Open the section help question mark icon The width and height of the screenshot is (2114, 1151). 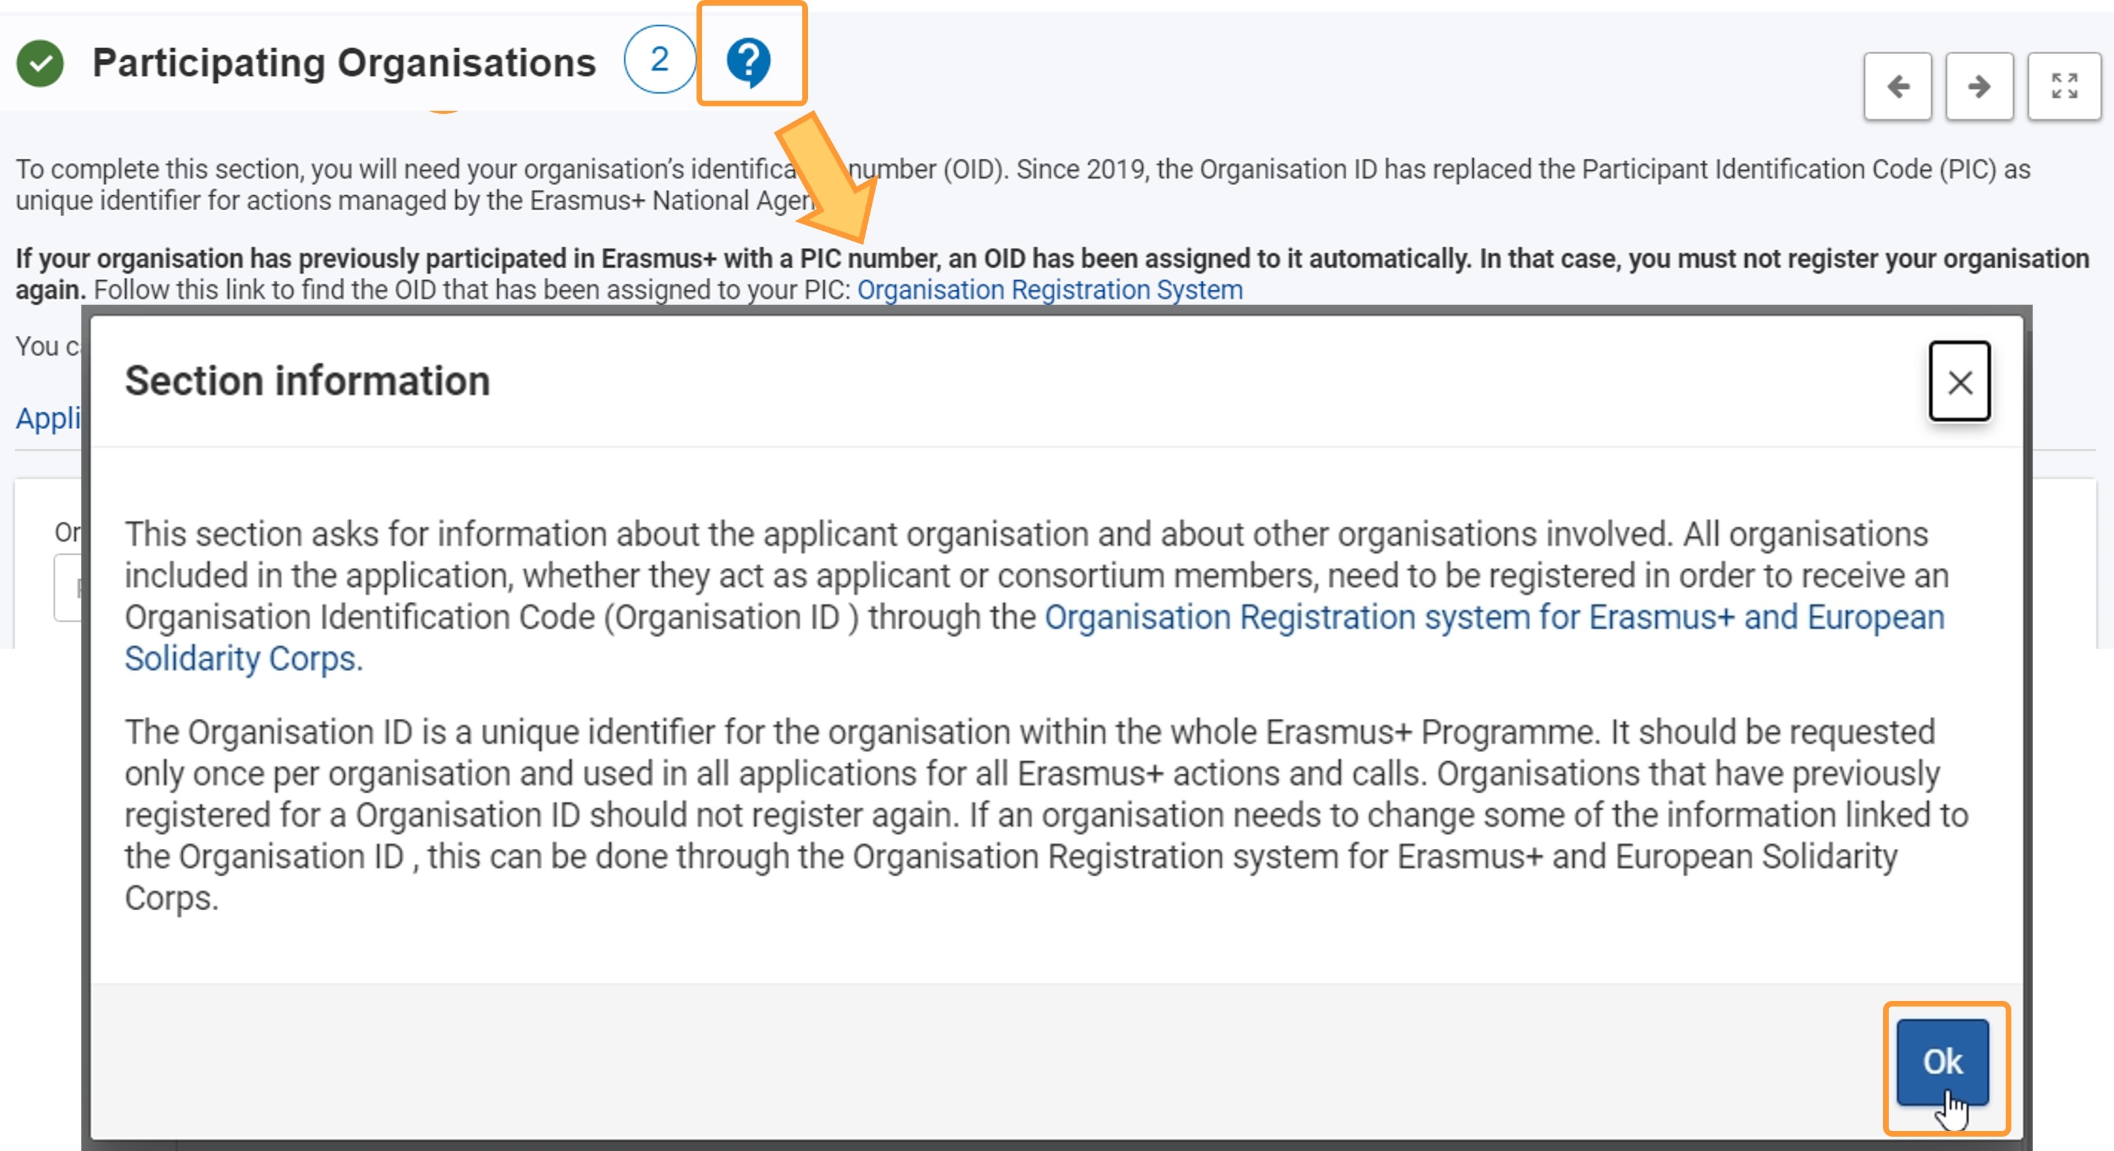[x=748, y=61]
